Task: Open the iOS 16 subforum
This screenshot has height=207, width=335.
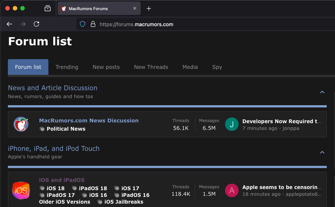Action: coord(98,195)
